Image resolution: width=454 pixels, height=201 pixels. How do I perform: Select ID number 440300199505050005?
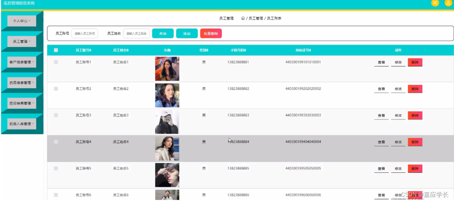303,168
